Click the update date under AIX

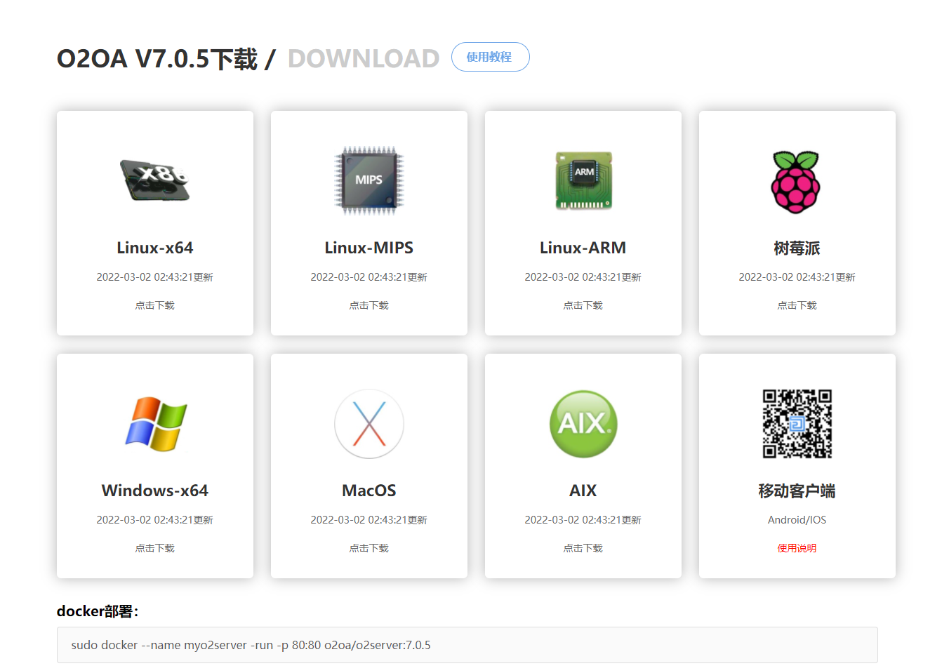[583, 520]
